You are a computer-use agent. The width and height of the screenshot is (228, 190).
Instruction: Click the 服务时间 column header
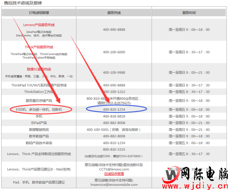coord(189,13)
